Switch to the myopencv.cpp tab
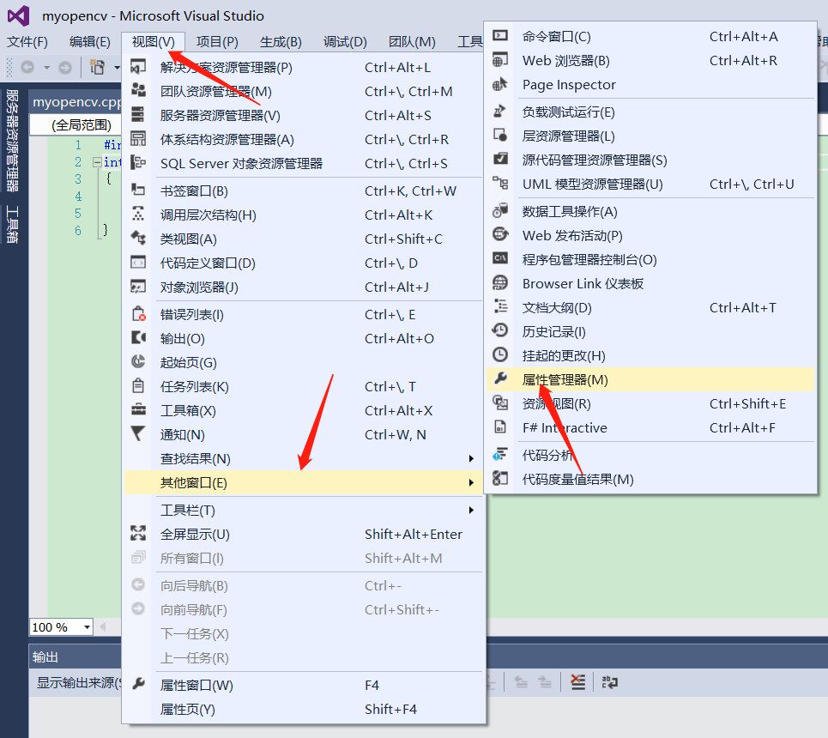Viewport: 828px width, 738px height. (76, 101)
